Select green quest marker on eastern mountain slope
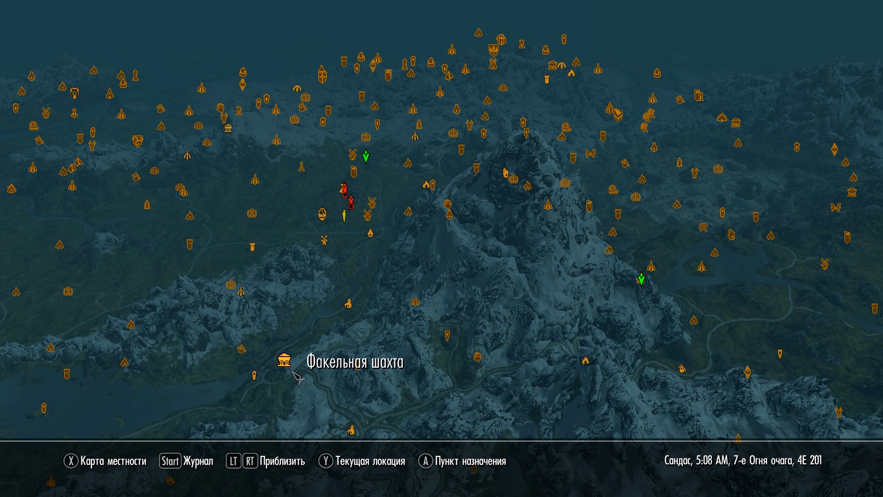 641,279
